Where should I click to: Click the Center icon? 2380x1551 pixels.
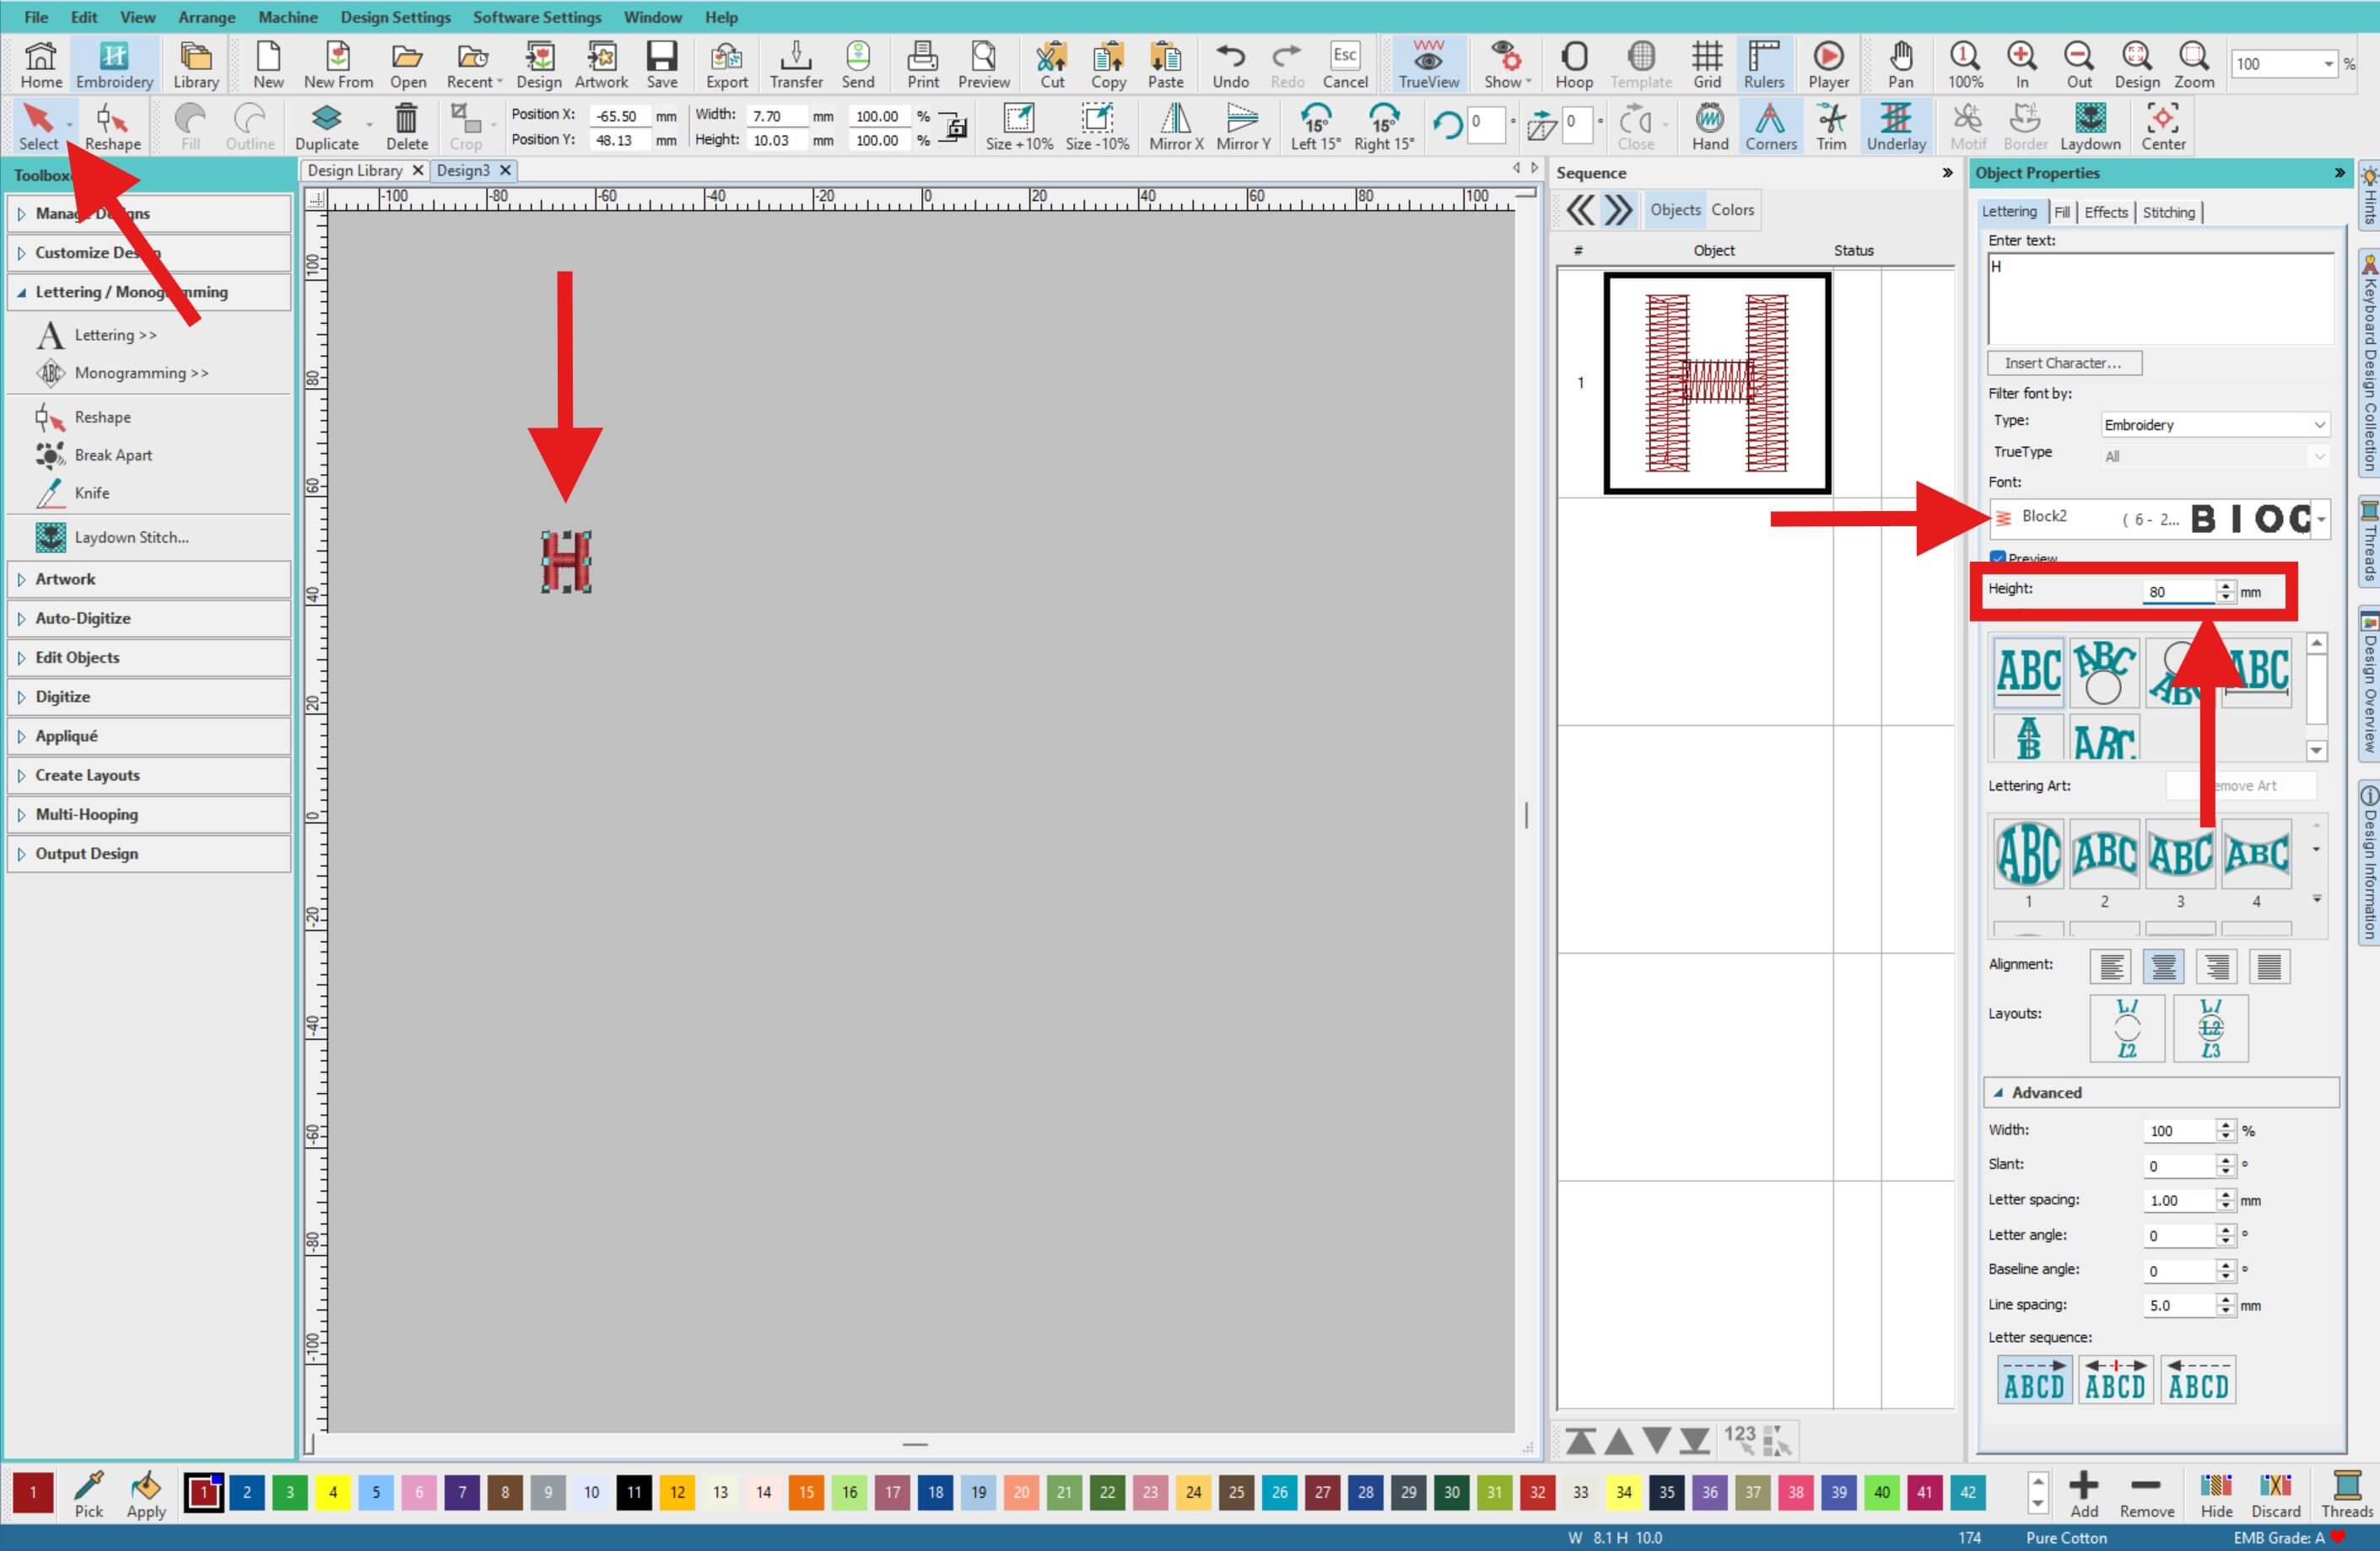coord(2163,127)
